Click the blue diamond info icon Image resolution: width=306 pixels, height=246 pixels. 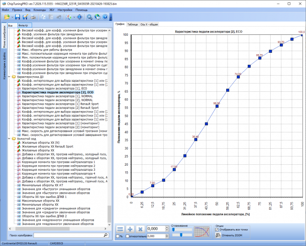(x=80, y=17)
